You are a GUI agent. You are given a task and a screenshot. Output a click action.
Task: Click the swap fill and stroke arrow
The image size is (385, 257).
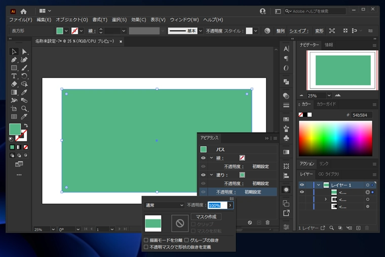click(x=26, y=126)
